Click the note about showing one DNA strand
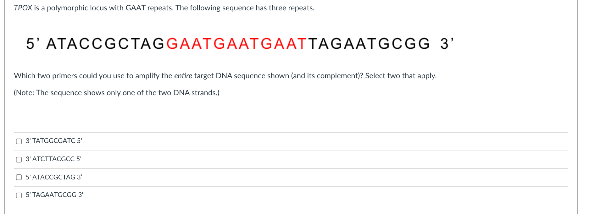 116,92
